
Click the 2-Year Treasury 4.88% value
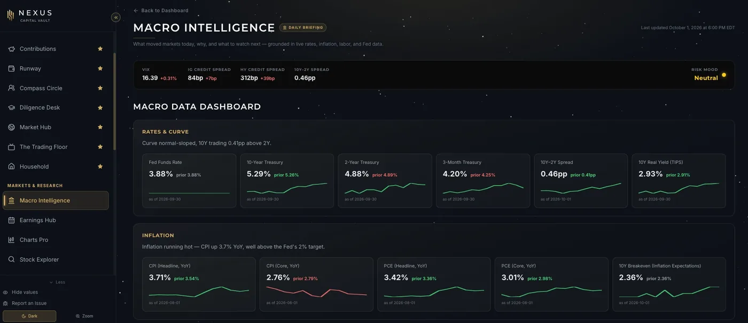point(357,174)
